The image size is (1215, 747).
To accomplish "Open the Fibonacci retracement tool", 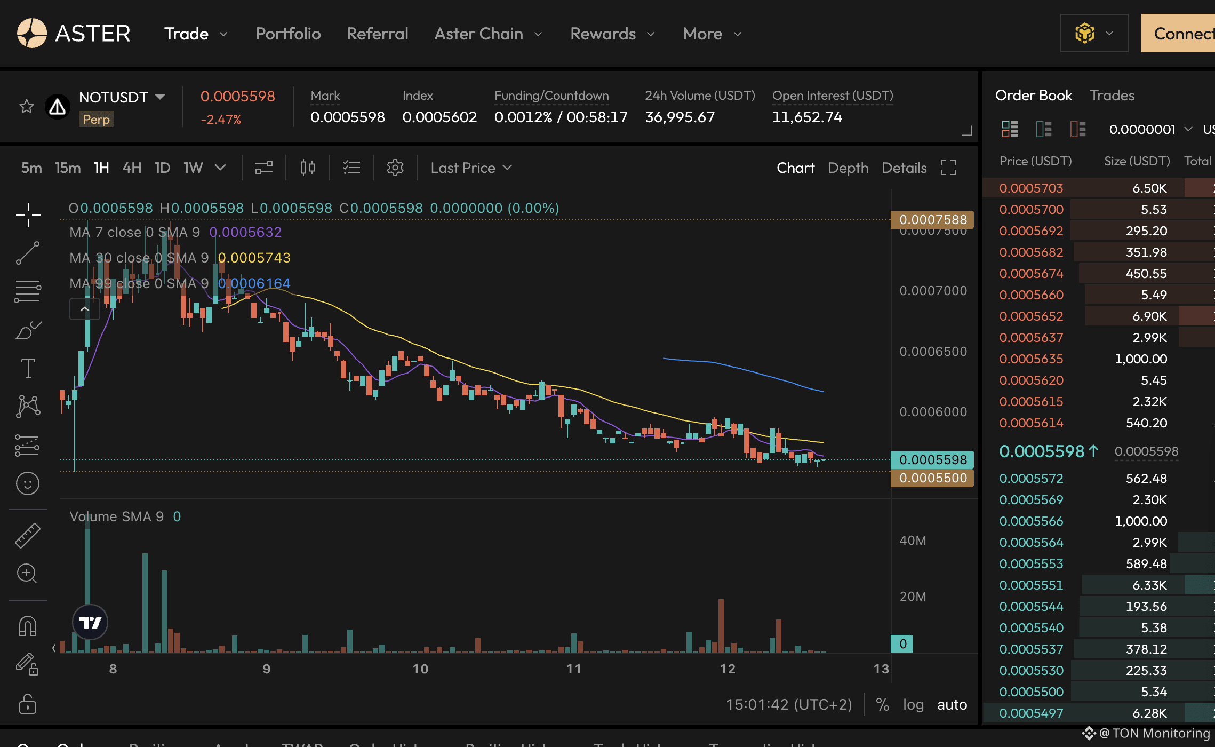I will tap(28, 291).
